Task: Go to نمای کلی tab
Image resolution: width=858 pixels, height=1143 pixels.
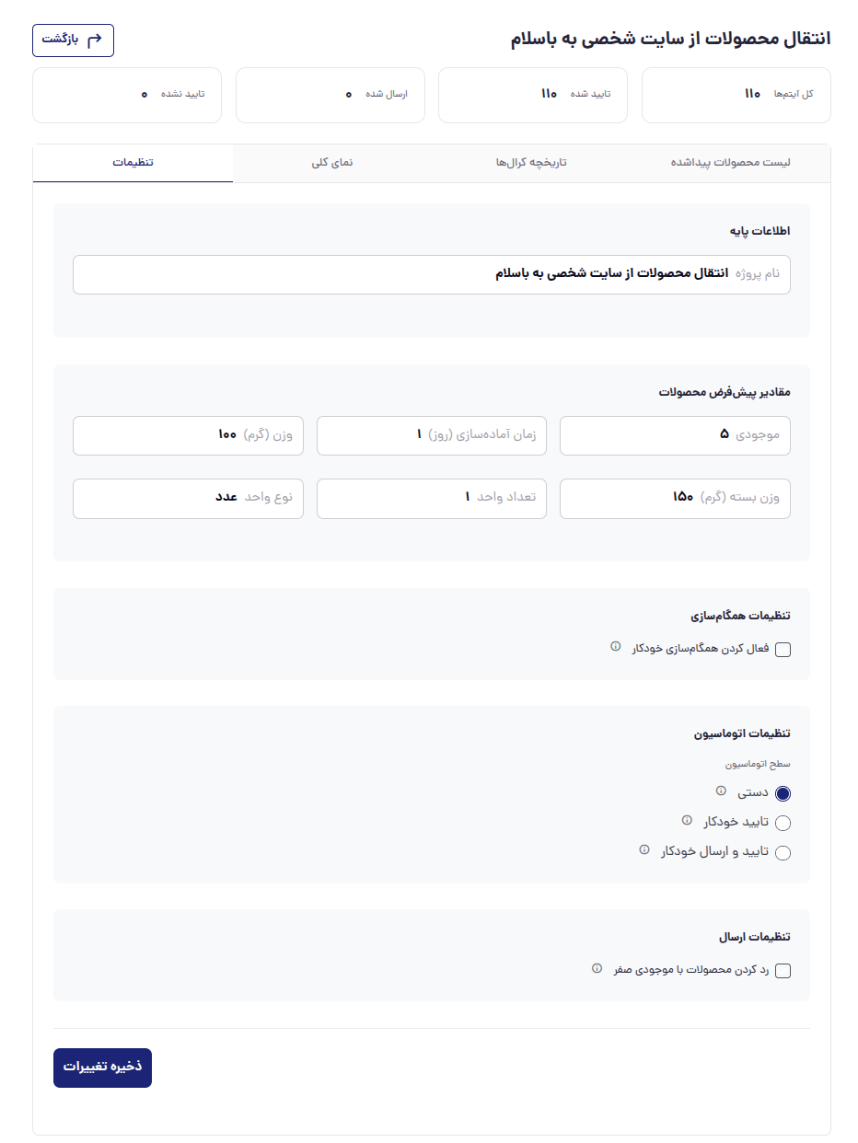Action: click(332, 164)
